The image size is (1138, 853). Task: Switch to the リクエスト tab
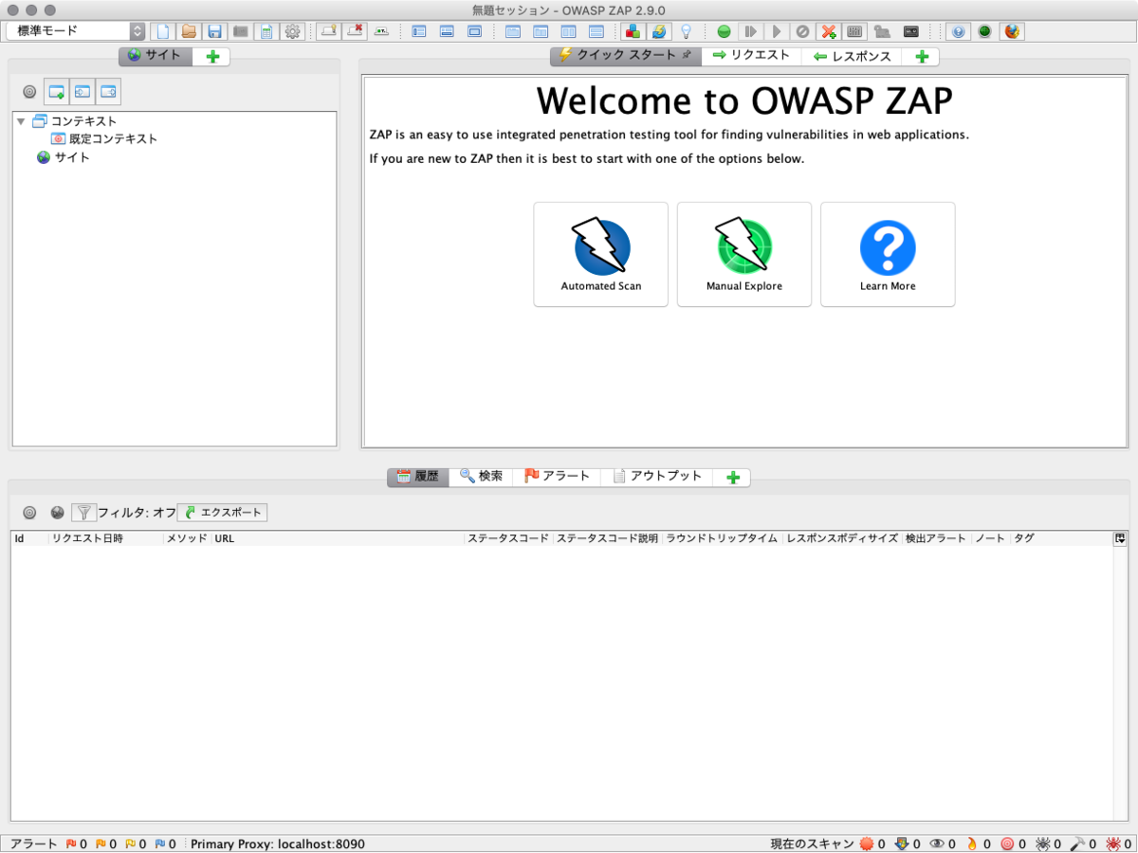[751, 56]
